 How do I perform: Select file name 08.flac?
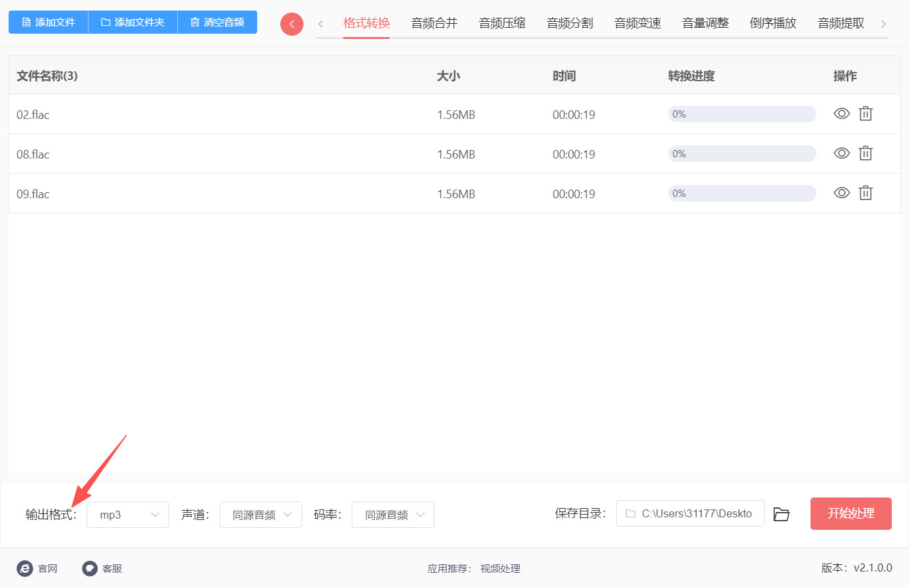(x=33, y=154)
